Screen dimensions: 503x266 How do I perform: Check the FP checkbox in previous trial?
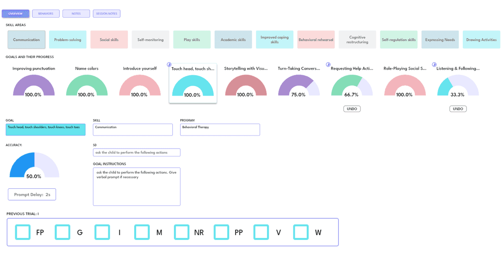tap(23, 232)
